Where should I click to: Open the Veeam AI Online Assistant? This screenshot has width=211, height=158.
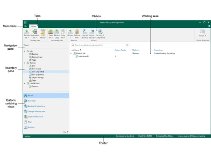tap(203, 33)
